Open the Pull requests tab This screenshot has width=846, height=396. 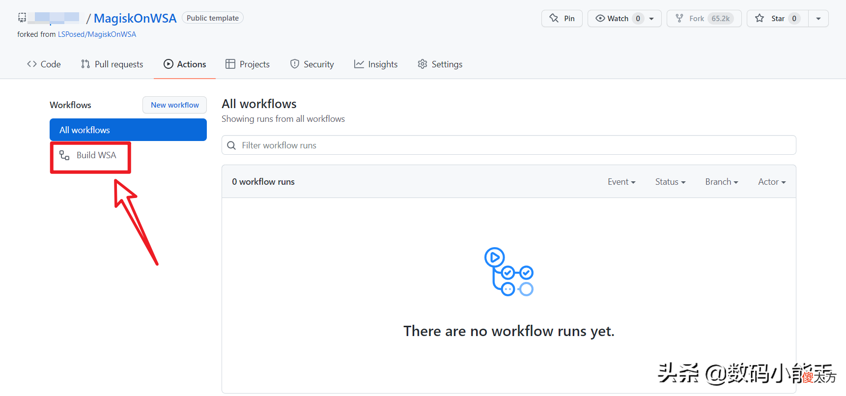coord(112,64)
